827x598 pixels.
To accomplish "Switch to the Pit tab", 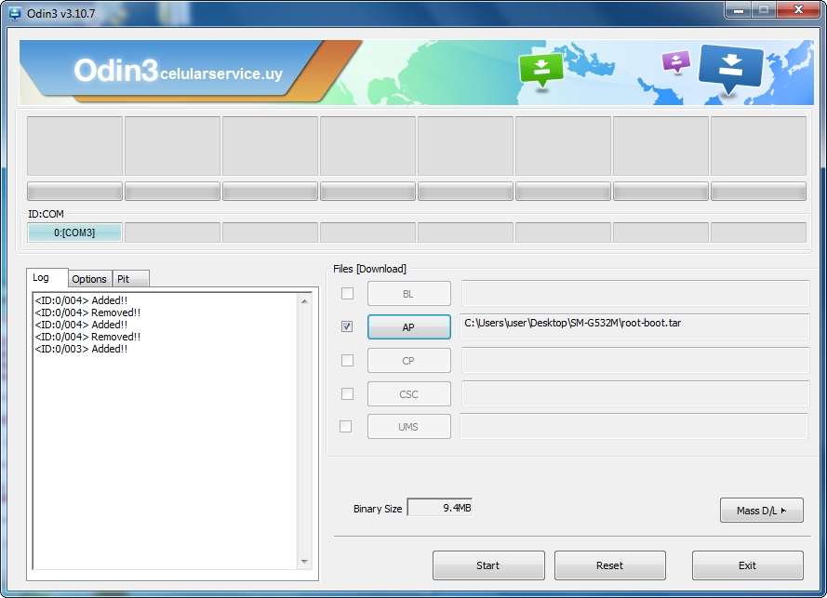I will pos(131,279).
